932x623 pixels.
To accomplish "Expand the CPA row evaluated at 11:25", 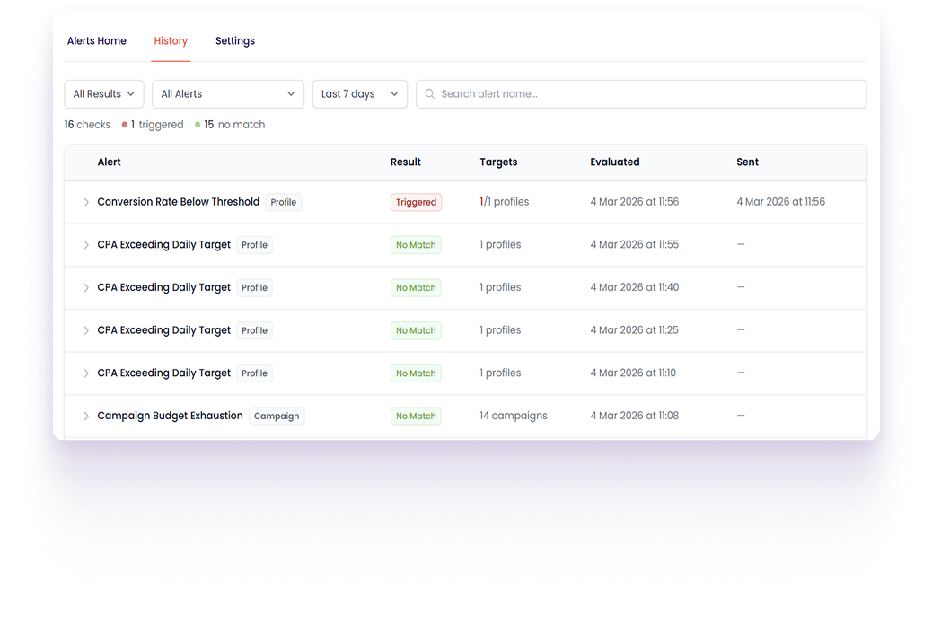I will [x=86, y=331].
